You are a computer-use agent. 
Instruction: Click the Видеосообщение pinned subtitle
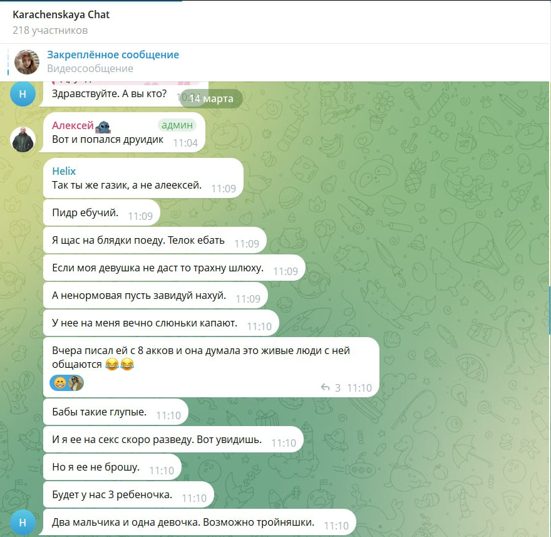tap(90, 68)
